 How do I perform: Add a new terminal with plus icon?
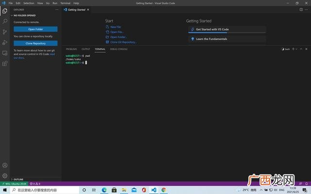(x=293, y=49)
